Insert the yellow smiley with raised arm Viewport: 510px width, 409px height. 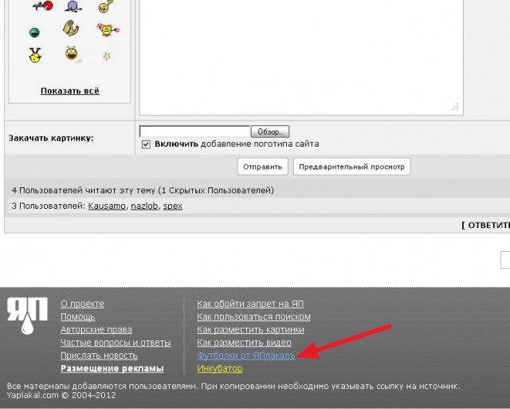click(105, 6)
